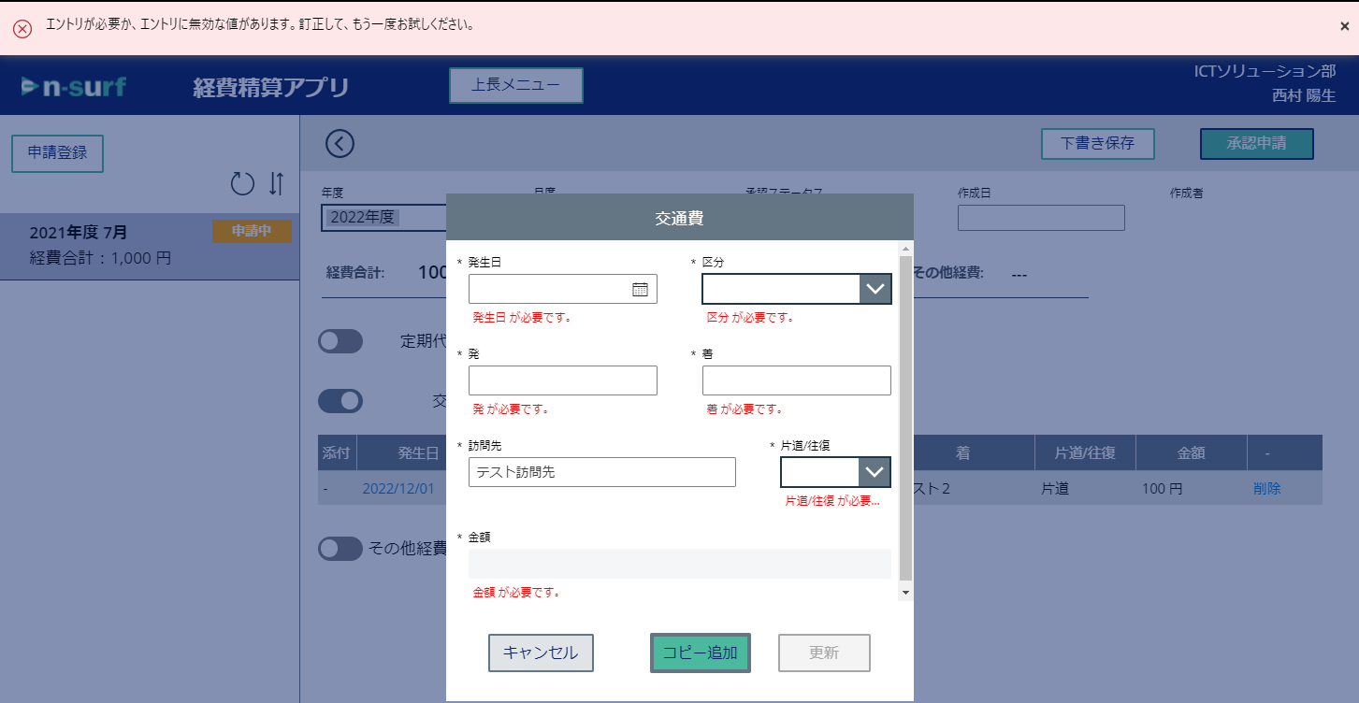The height and width of the screenshot is (703, 1359).
Task: Sort the application list
Action: (x=276, y=183)
